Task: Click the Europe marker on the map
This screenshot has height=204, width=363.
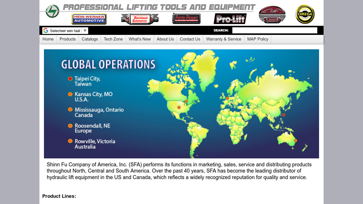Action: [228, 98]
